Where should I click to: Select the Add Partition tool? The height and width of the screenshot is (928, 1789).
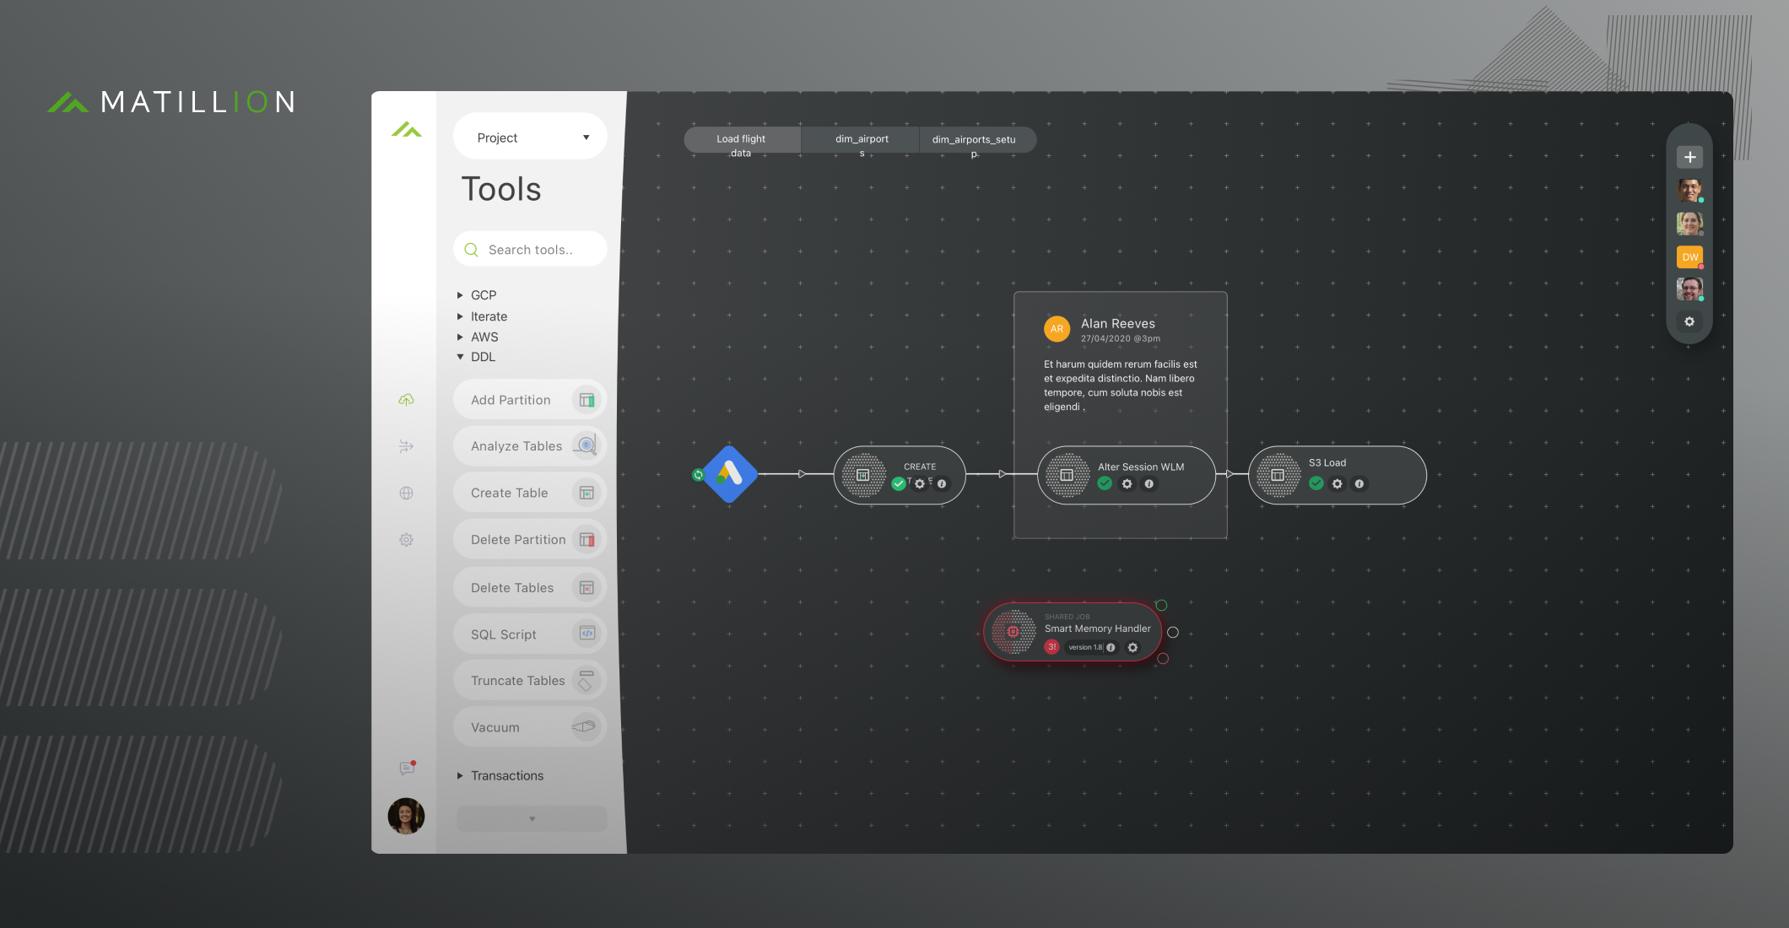coord(529,399)
